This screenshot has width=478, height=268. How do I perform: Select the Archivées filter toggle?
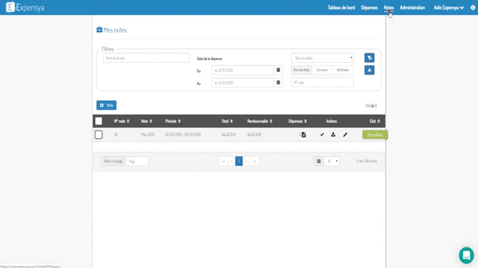(343, 70)
